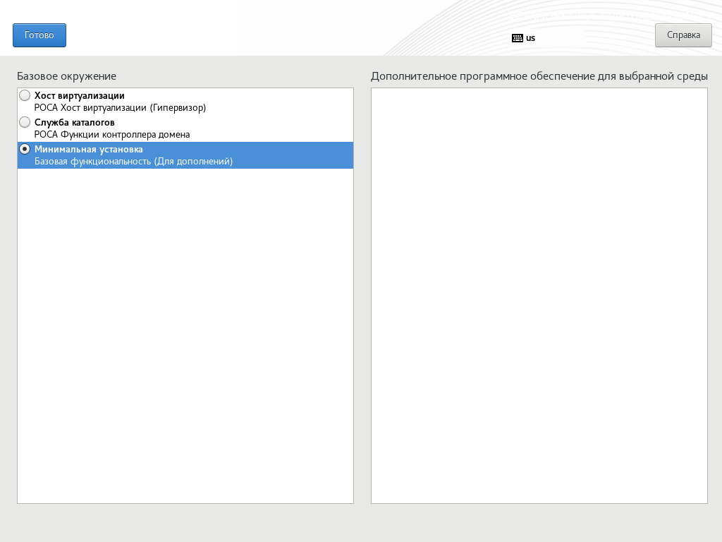Image resolution: width=722 pixels, height=542 pixels.
Task: Click the blue Готово button
Action: tap(39, 35)
